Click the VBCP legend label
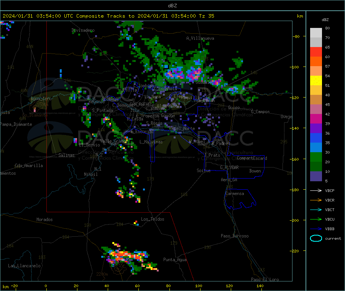The width and height of the screenshot is (345, 291). click(330, 191)
